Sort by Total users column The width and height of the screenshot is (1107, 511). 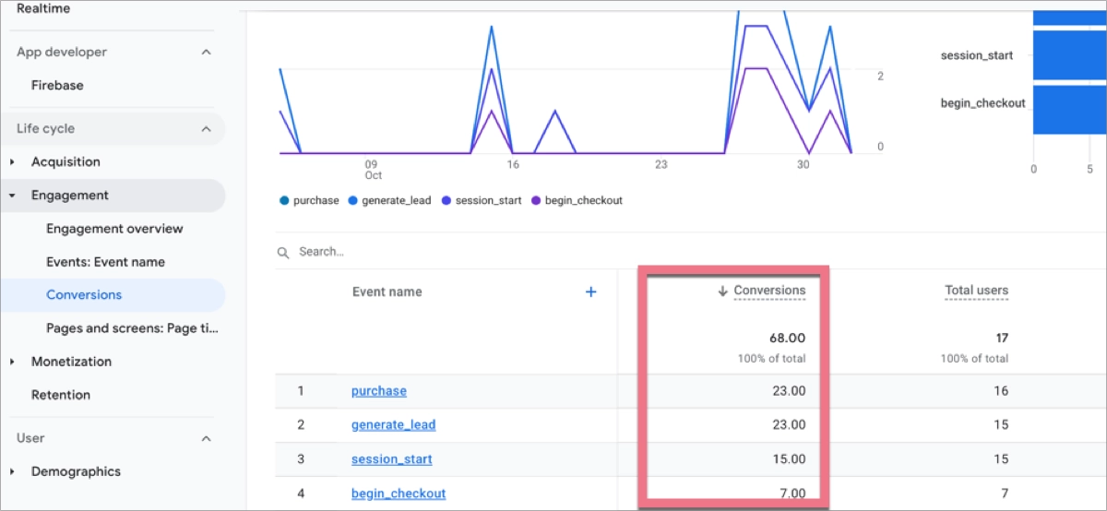point(976,291)
